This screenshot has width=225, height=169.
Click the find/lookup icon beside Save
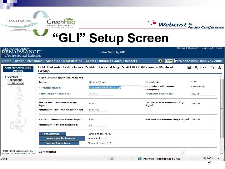[197, 67]
